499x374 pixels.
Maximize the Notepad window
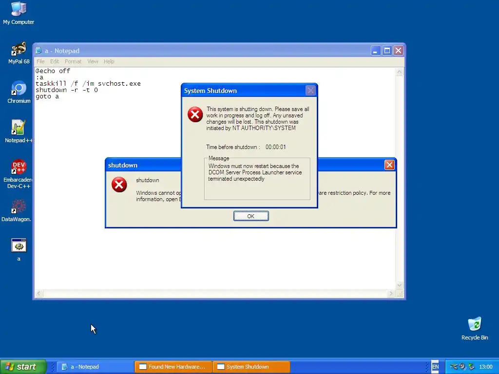click(387, 51)
